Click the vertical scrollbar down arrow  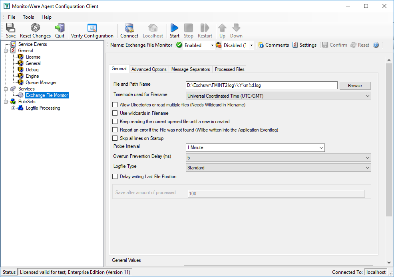[389, 263]
